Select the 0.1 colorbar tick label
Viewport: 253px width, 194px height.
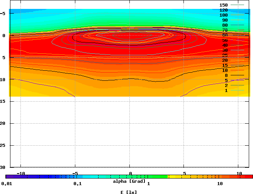77,183
